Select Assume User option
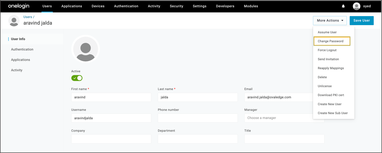The image size is (382, 153). pos(327,32)
